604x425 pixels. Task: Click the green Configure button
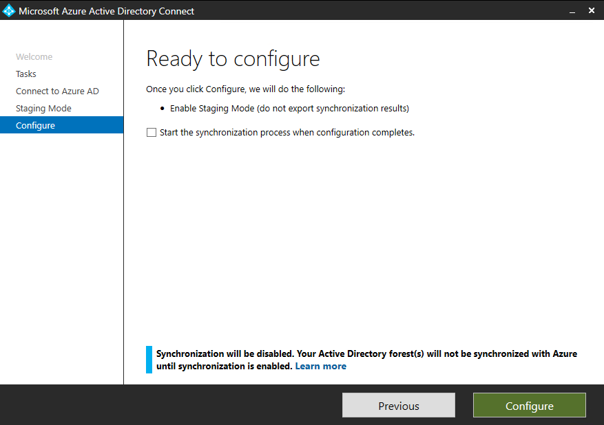click(x=529, y=405)
